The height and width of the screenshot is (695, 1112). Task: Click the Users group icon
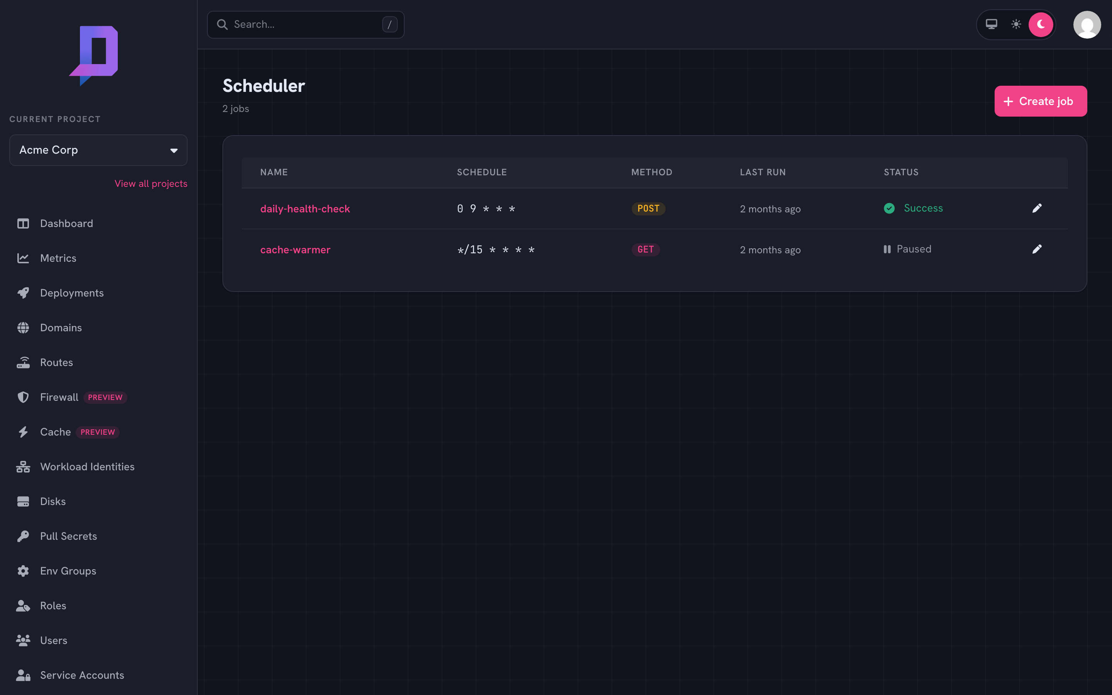point(23,640)
